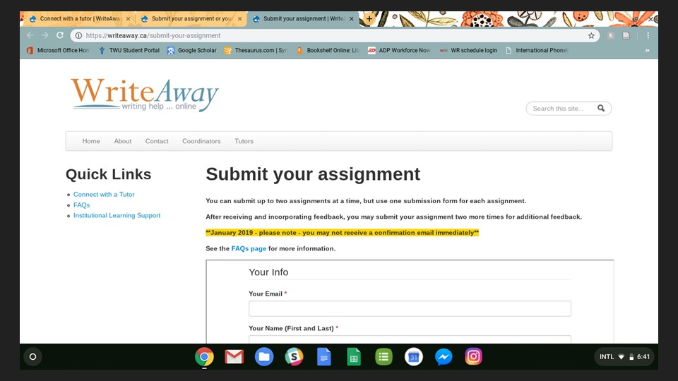Open Institutional Learning Support link
This screenshot has width=678, height=381.
(117, 216)
